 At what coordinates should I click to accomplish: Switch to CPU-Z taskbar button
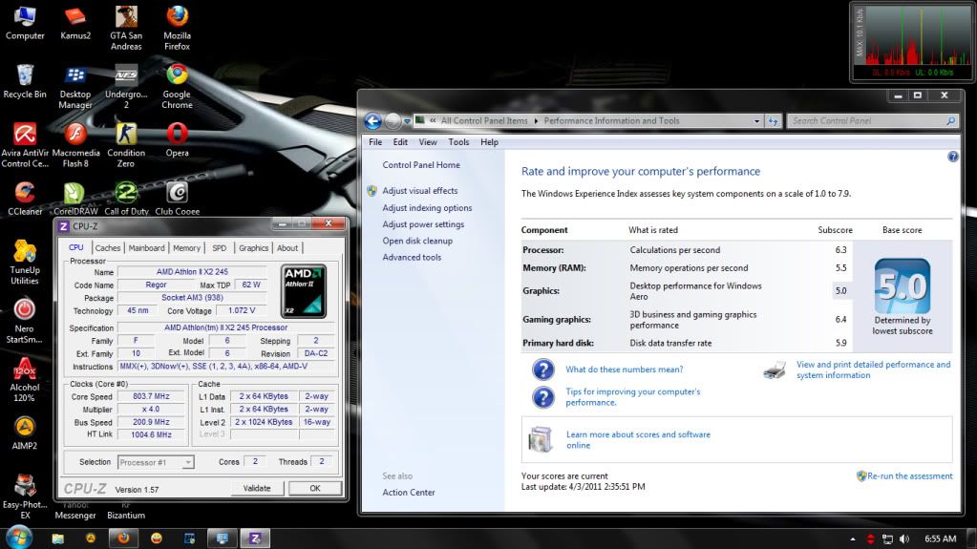coord(255,538)
